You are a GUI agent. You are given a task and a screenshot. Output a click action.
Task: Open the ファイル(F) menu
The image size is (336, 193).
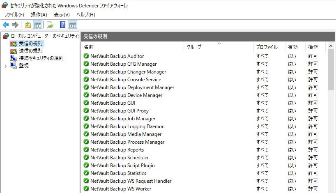[14, 14]
